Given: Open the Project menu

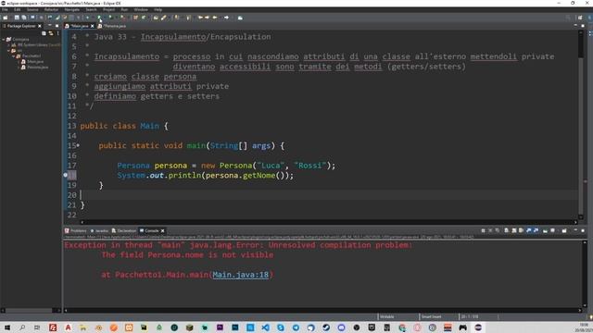Looking at the screenshot, I should (109, 9).
